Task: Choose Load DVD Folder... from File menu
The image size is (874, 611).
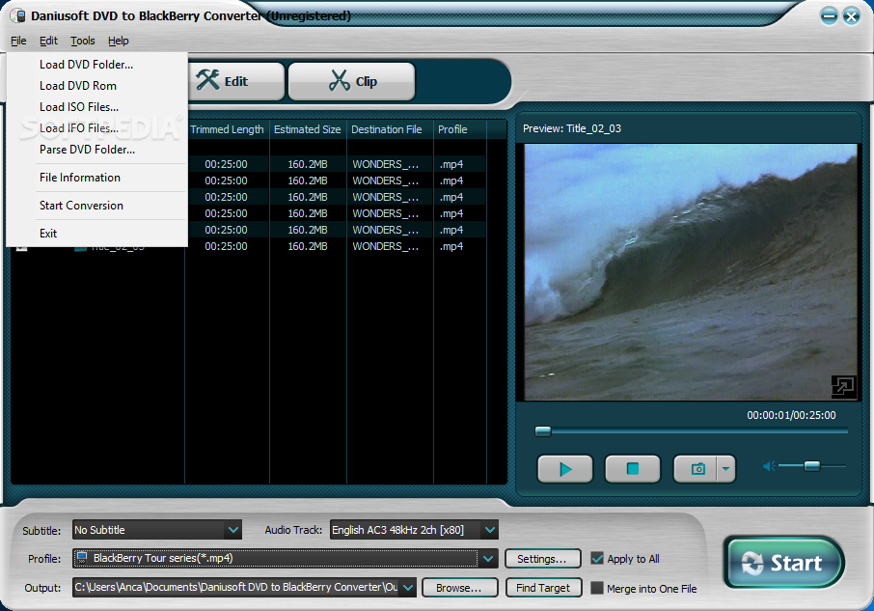Action: click(97, 65)
